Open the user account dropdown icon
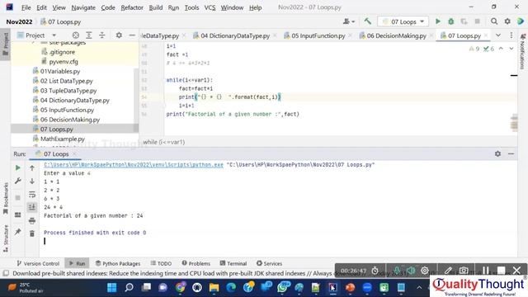The width and height of the screenshot is (528, 297). pos(348,21)
